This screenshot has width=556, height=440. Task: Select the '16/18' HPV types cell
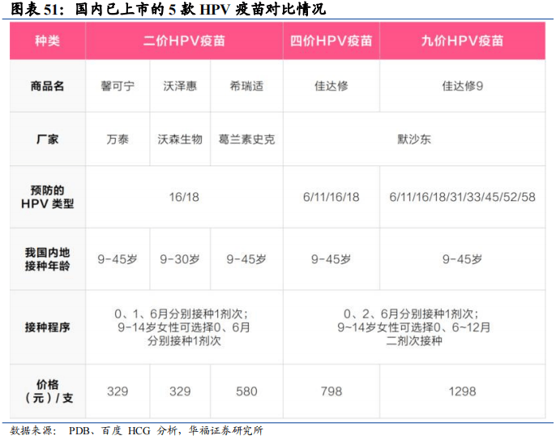click(x=184, y=197)
